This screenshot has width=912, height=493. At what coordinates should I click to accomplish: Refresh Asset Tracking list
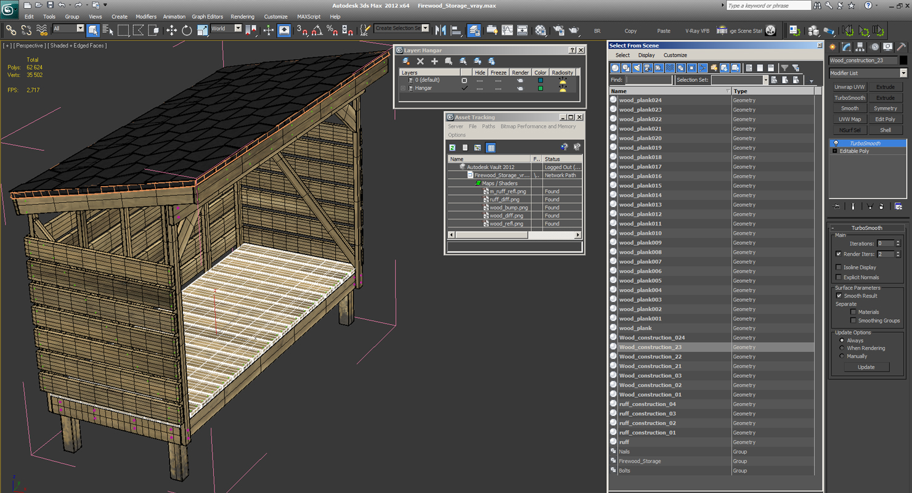(452, 147)
